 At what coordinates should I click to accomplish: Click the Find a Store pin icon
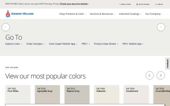point(120,4)
